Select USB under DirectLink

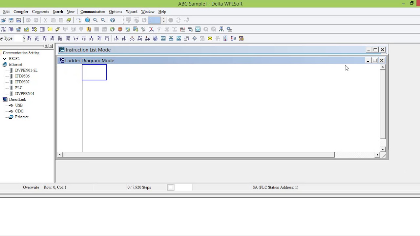point(19,105)
